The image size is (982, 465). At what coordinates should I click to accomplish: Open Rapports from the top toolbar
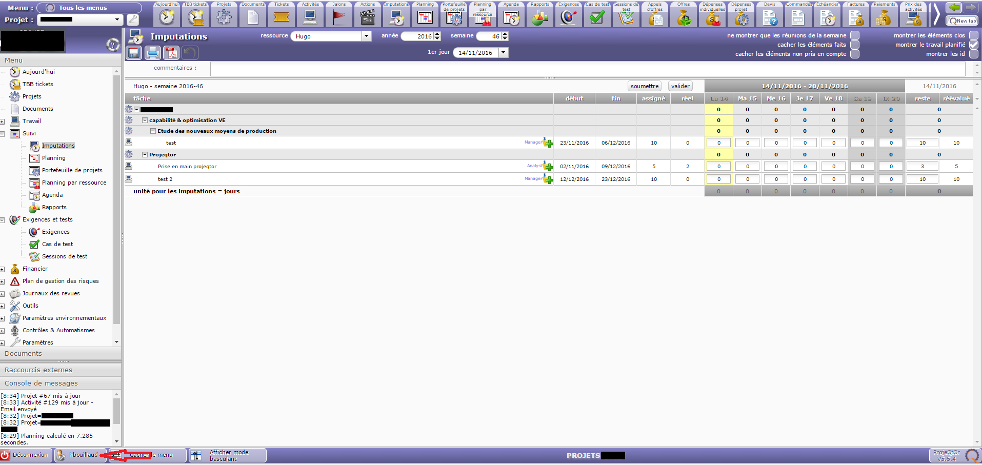pos(539,17)
